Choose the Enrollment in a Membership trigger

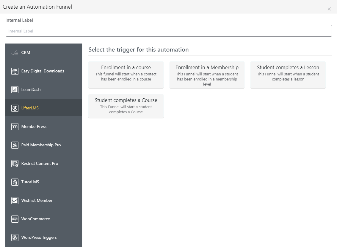207,75
